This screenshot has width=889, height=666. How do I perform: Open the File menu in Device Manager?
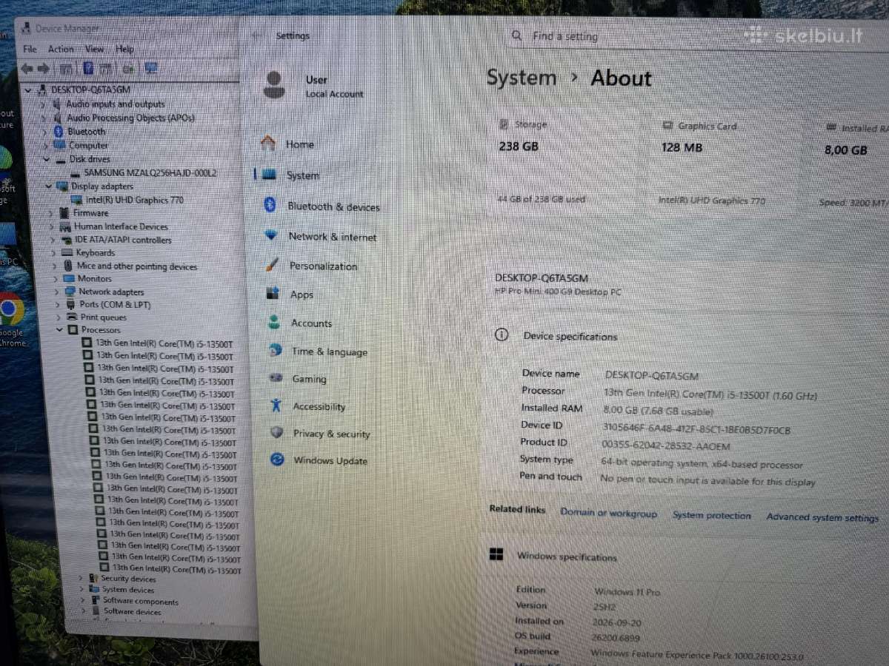[x=30, y=49]
